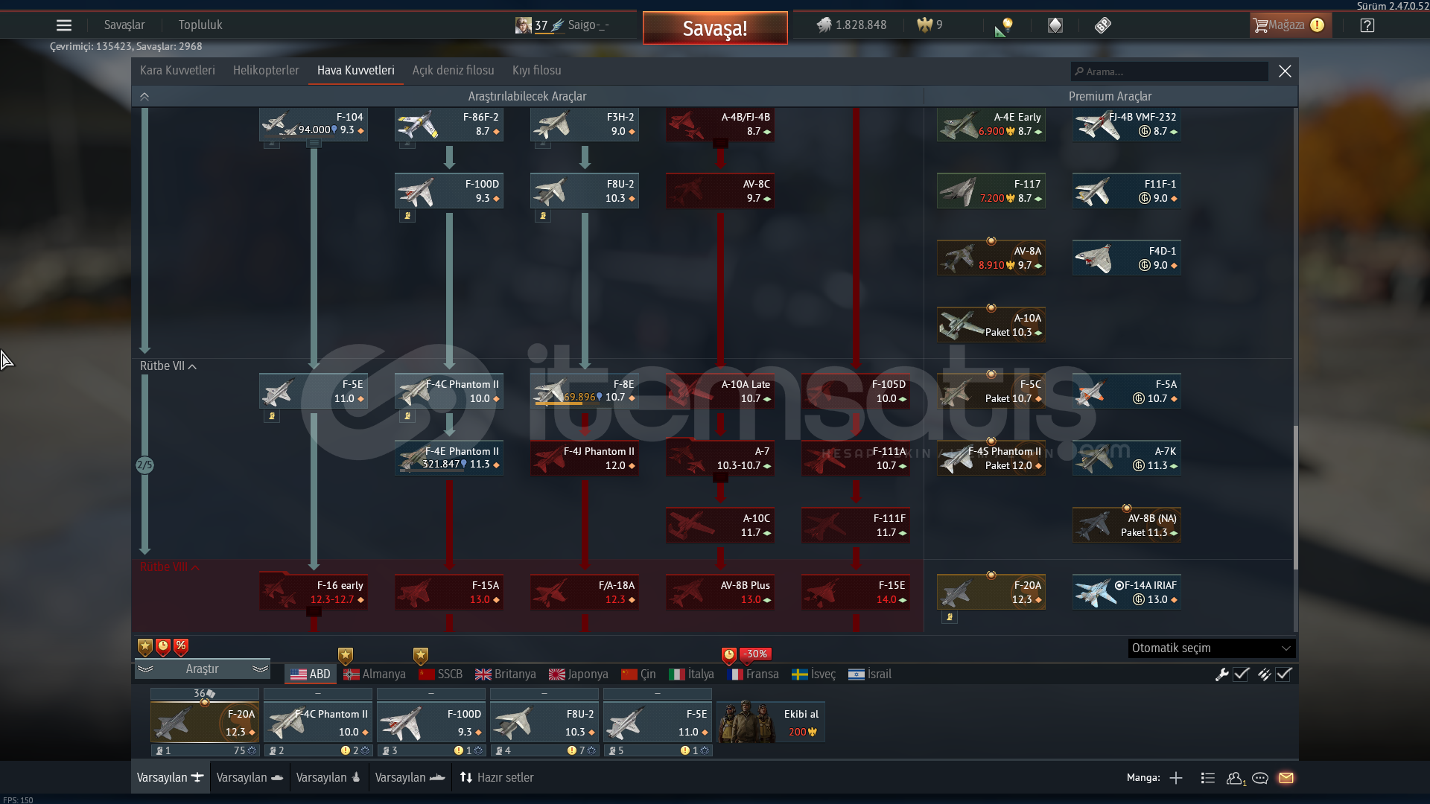Open Hazır setler presets

click(x=497, y=778)
